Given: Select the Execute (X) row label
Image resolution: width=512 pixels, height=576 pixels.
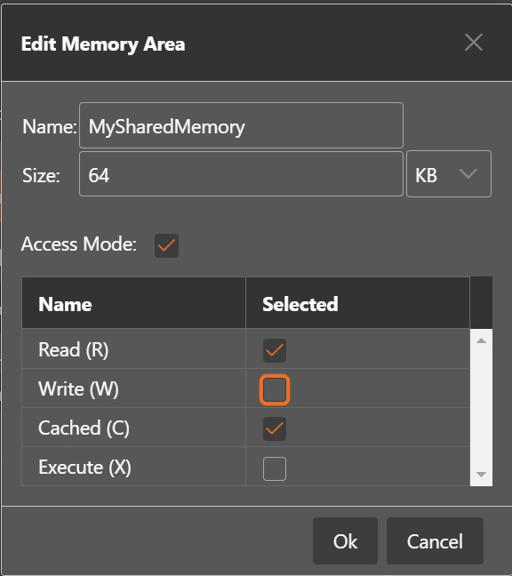Looking at the screenshot, I should pos(84,468).
